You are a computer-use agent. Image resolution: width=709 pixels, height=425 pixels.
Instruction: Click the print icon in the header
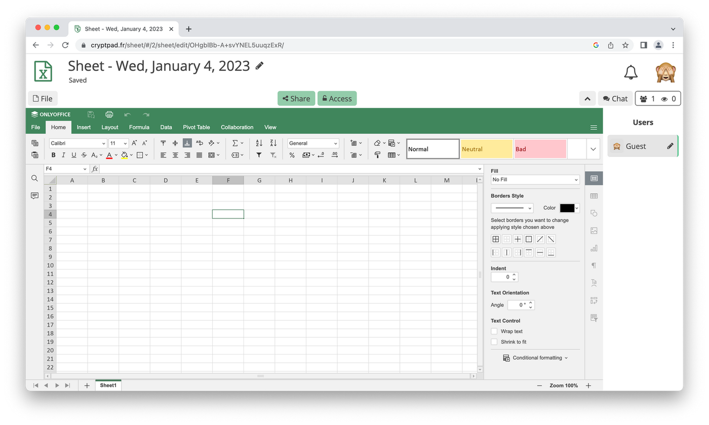(x=109, y=114)
